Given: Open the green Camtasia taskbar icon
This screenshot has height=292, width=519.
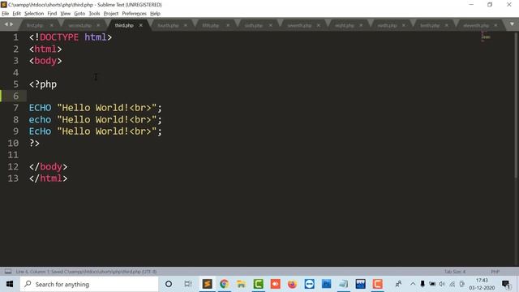Looking at the screenshot, I should pos(258,284).
